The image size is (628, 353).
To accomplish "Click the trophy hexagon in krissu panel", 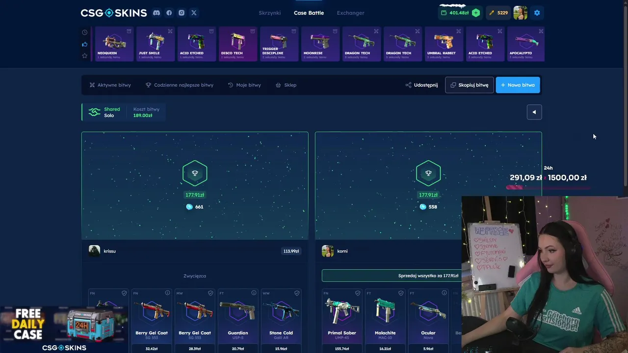I will click(195, 173).
